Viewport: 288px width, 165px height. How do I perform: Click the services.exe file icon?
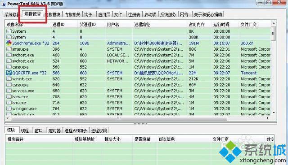pyautogui.click(x=9, y=91)
